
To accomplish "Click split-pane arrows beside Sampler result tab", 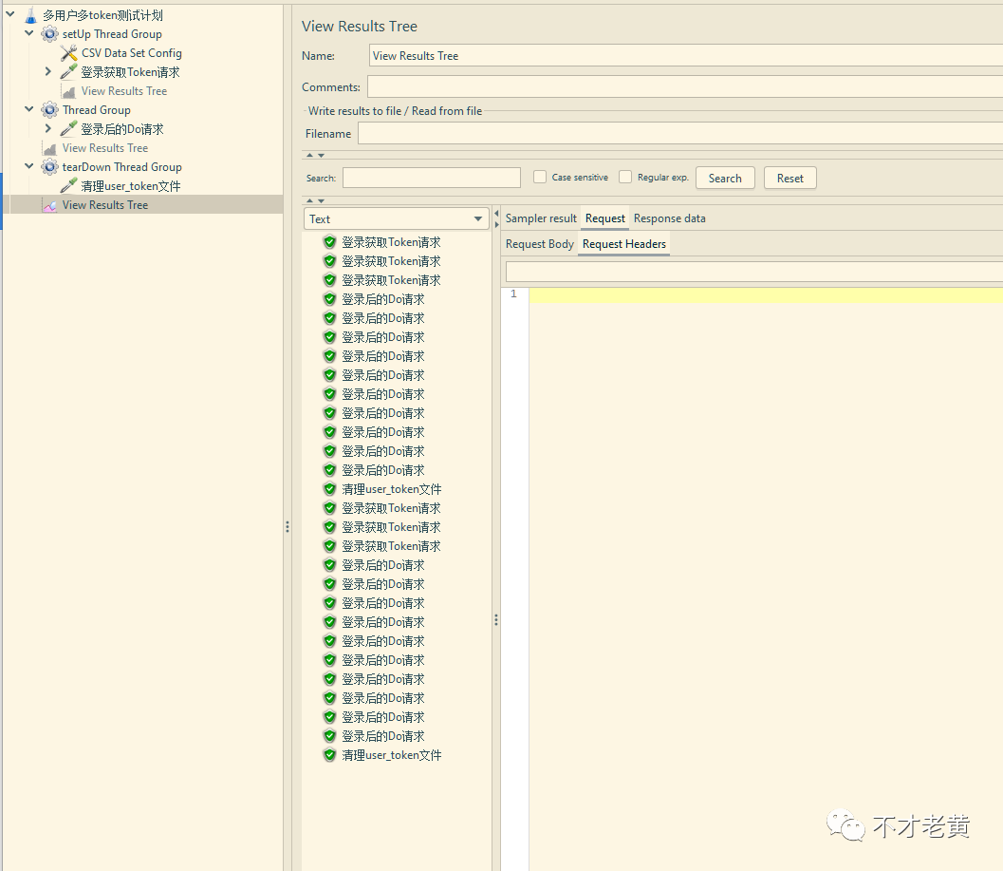I will tap(496, 219).
